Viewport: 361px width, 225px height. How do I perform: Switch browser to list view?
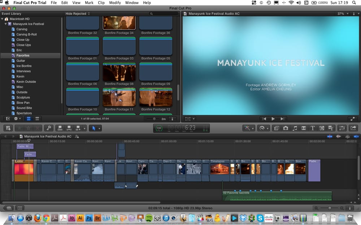click(x=37, y=119)
